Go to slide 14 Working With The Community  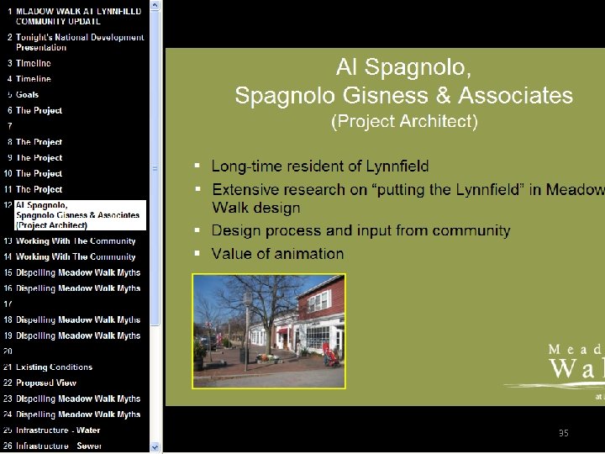(76, 256)
